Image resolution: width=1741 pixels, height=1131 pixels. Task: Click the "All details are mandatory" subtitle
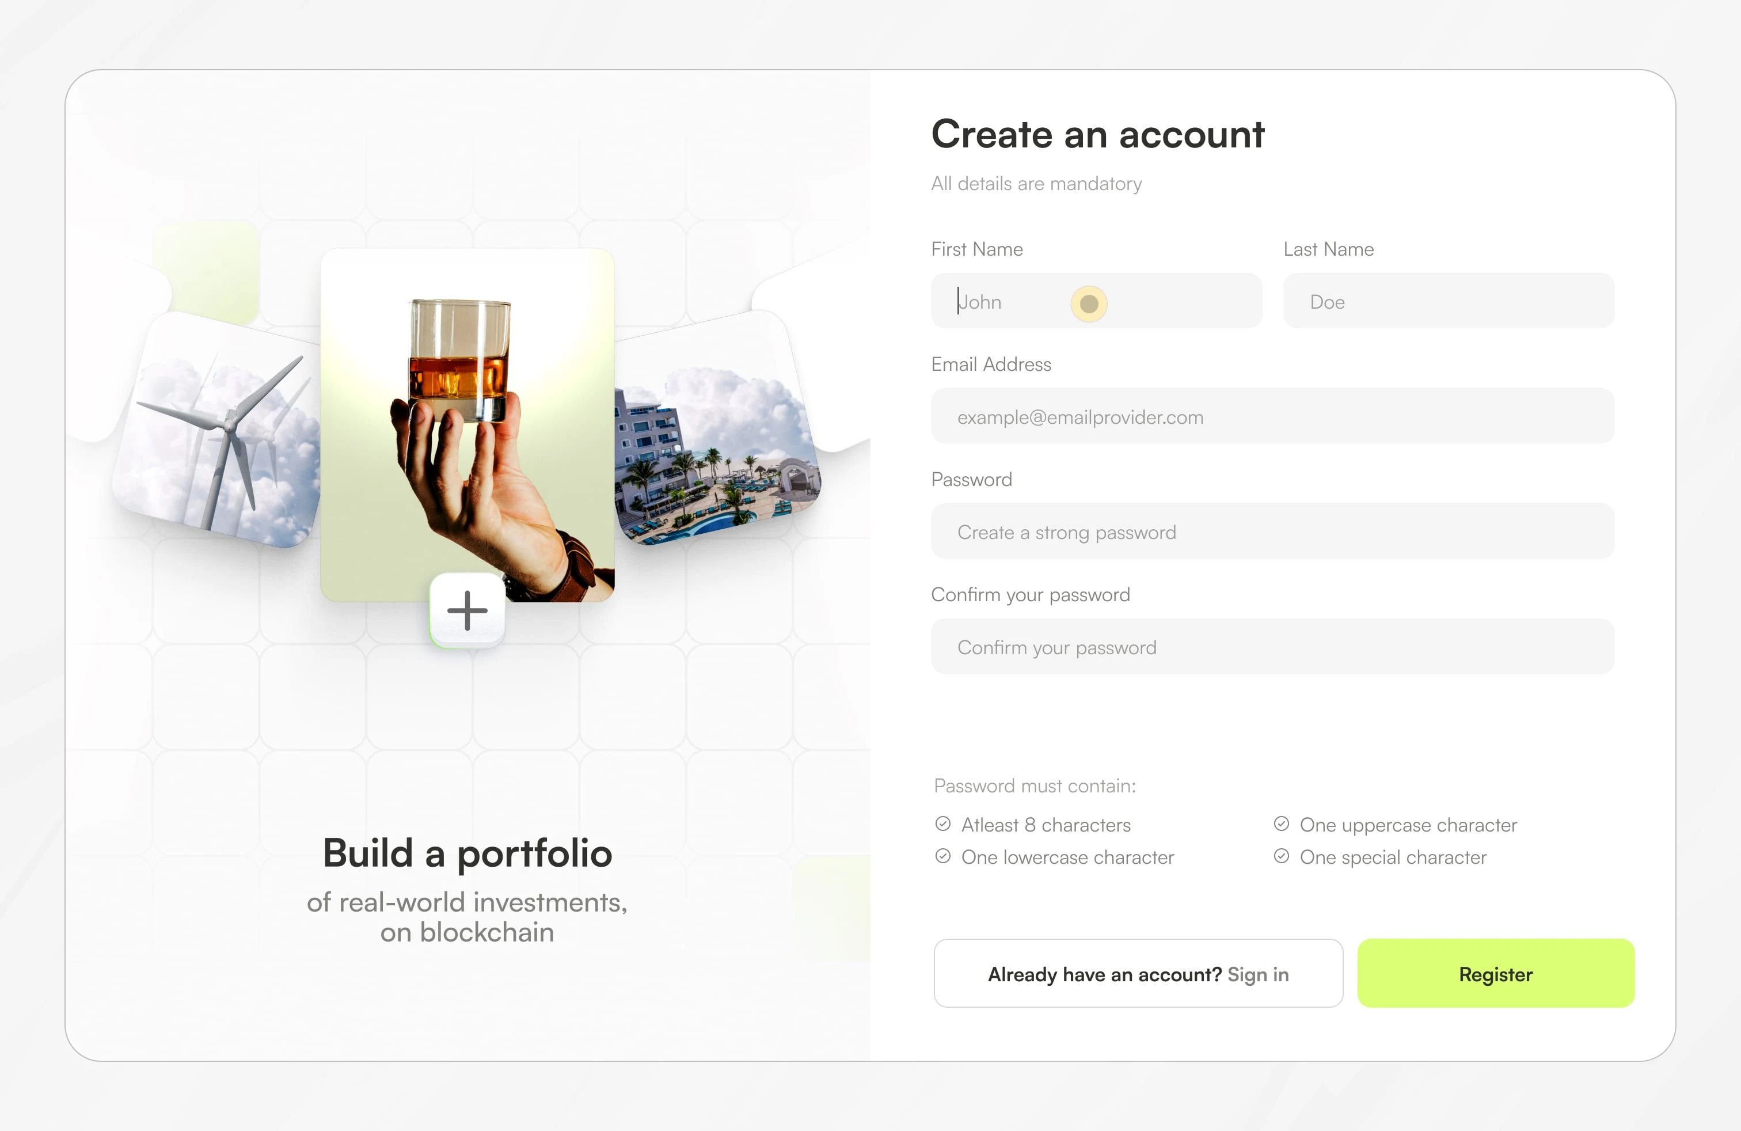(x=1036, y=184)
